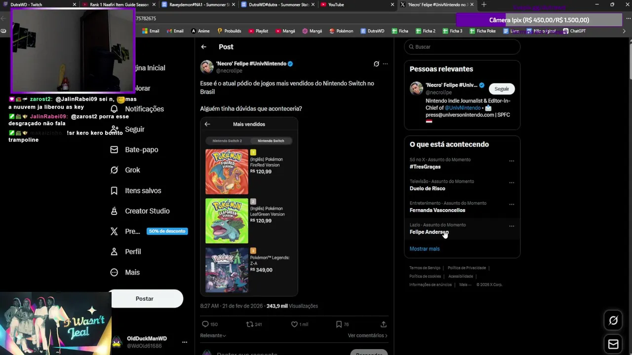Open the ChatGPT bookmark
Image resolution: width=632 pixels, height=355 pixels.
pyautogui.click(x=574, y=31)
